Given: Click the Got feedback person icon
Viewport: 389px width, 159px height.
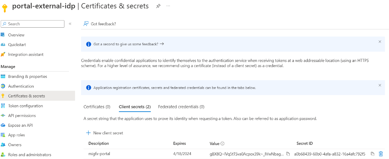Looking at the screenshot, I should point(86,24).
